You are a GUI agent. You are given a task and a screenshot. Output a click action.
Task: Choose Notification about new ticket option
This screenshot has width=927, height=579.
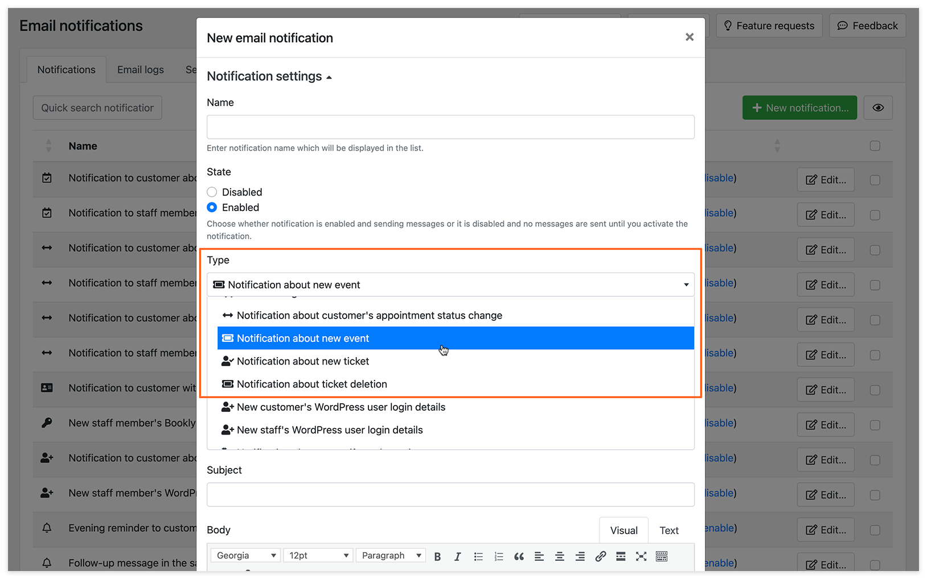click(x=456, y=361)
